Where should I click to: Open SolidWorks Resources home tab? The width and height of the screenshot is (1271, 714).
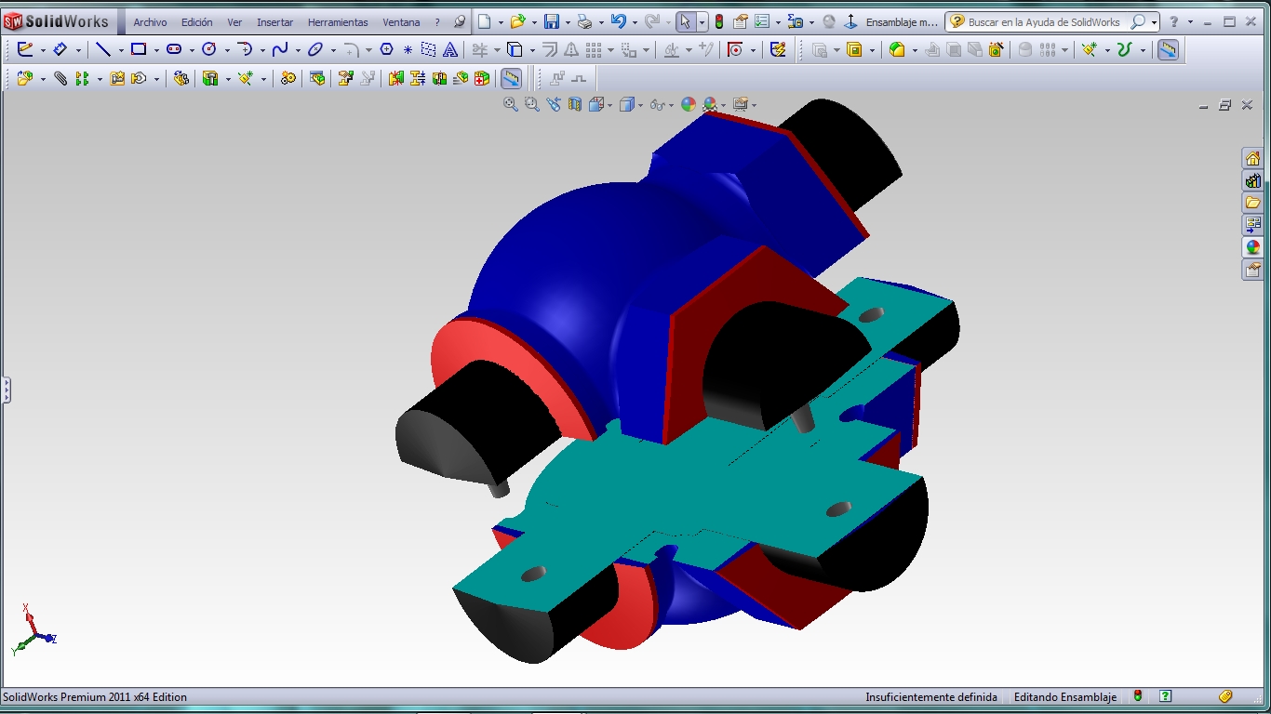1253,158
